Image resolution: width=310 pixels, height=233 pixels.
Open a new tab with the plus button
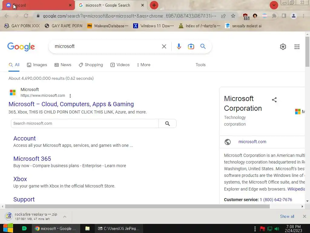154,5
